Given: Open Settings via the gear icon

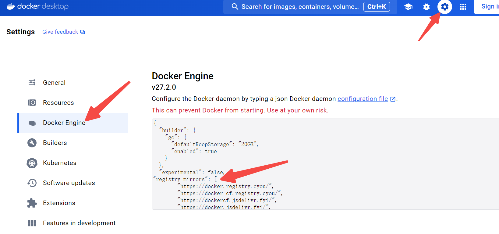Looking at the screenshot, I should click(445, 7).
